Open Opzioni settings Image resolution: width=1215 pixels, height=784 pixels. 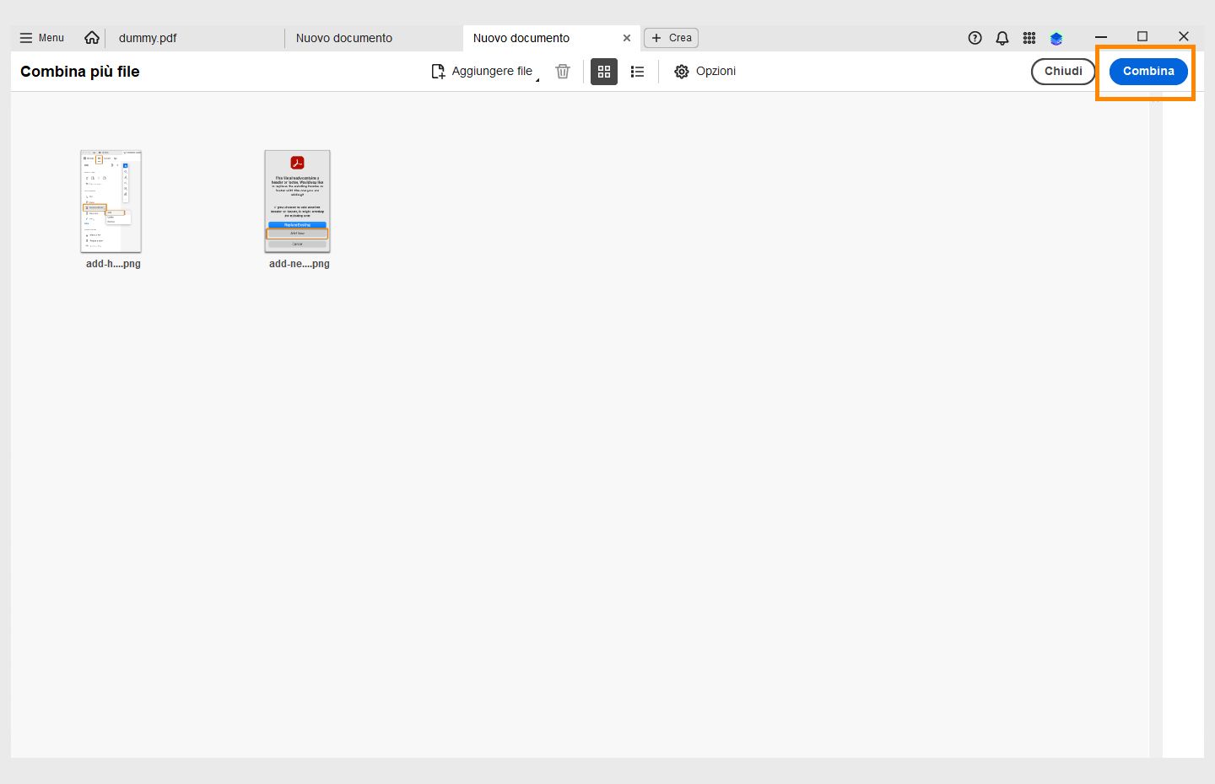click(x=705, y=72)
